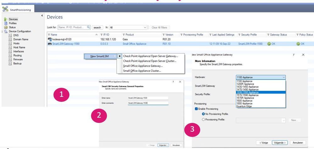
Task: Click the magnifier icon in Look for box
Action: pos(88,27)
